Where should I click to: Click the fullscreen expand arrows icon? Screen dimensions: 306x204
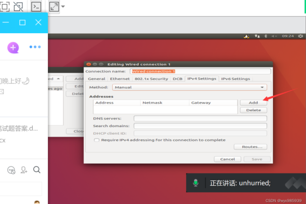tap(54, 7)
